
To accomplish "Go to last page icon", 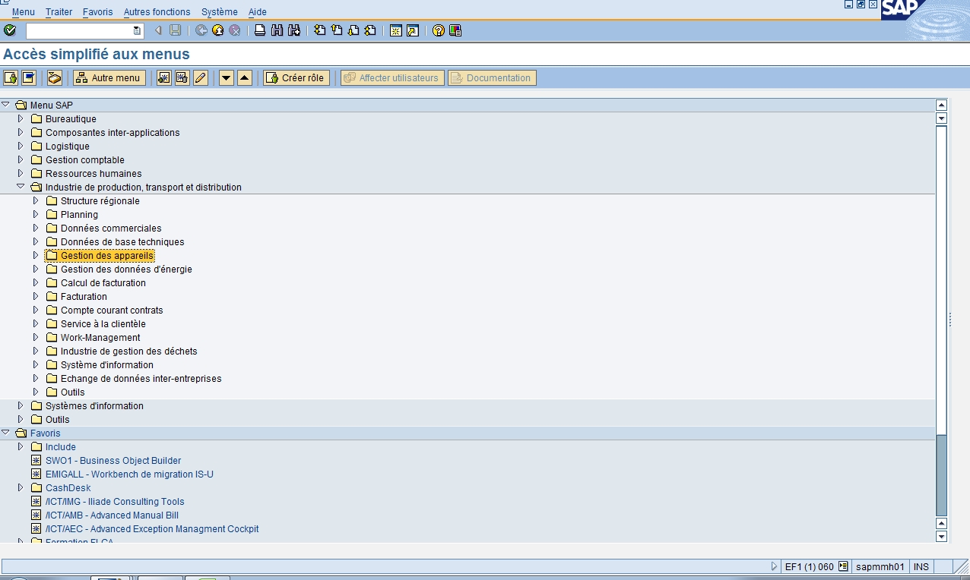I will (370, 30).
